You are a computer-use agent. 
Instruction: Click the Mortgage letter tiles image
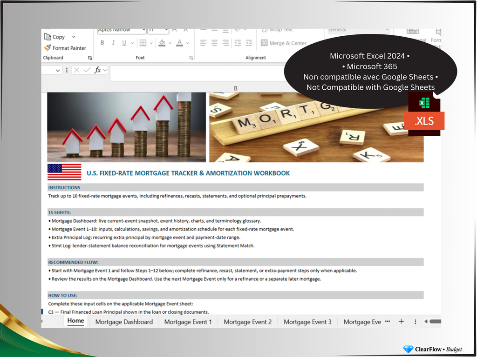[316, 127]
